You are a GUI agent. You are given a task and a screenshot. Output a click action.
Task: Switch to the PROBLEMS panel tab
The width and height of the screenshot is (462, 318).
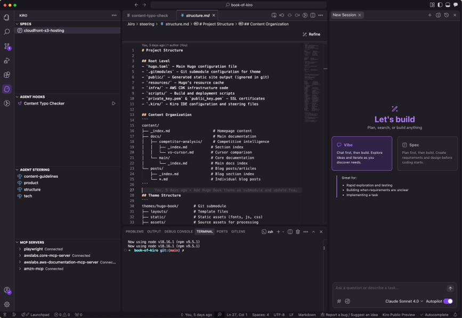[134, 232]
